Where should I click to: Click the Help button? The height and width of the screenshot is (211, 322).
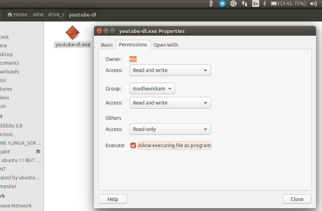tap(113, 199)
